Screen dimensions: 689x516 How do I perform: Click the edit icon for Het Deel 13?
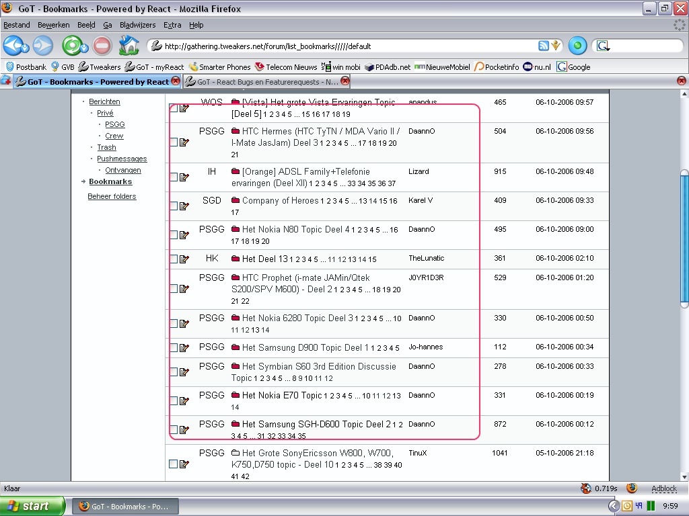(x=184, y=259)
